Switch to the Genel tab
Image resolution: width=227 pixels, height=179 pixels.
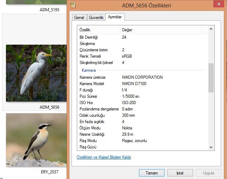tap(79, 17)
